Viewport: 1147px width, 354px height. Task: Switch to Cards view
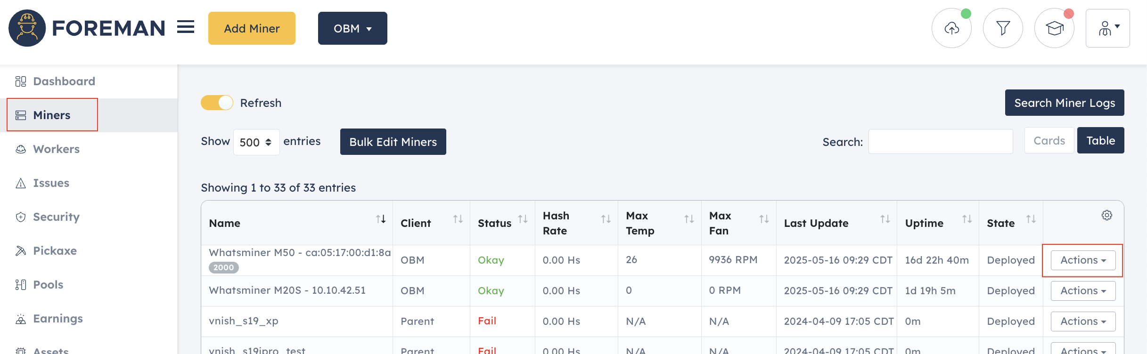(1049, 140)
